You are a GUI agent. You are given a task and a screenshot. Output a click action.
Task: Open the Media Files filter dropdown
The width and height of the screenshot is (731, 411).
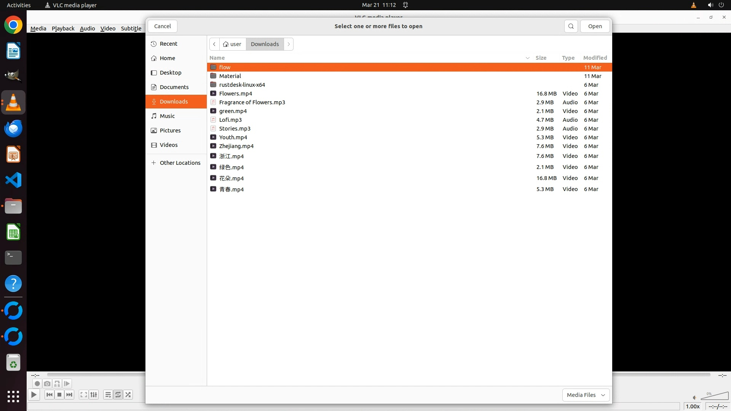[586, 395]
